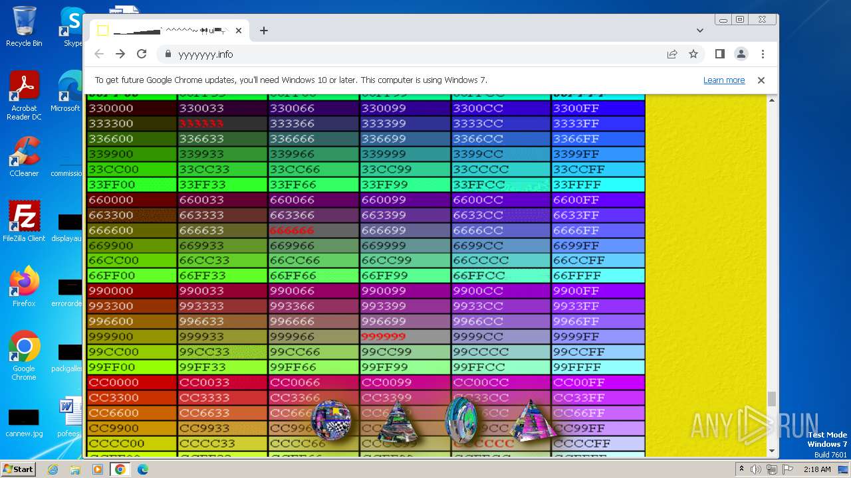Open Windows Explorer from taskbar

(x=75, y=469)
